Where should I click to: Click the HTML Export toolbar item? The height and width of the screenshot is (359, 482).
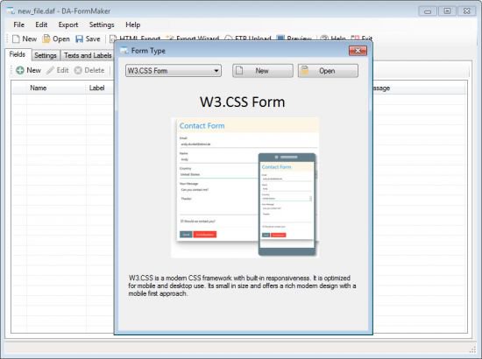pyautogui.click(x=135, y=39)
